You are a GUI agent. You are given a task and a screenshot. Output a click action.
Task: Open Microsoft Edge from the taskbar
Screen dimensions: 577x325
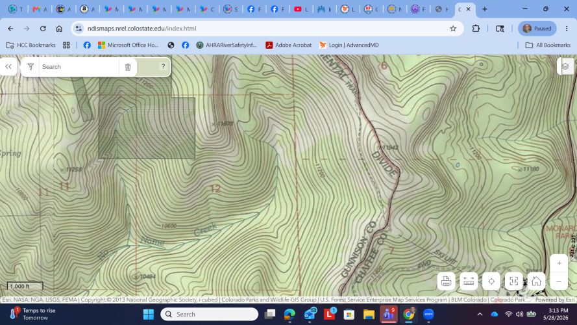point(289,315)
